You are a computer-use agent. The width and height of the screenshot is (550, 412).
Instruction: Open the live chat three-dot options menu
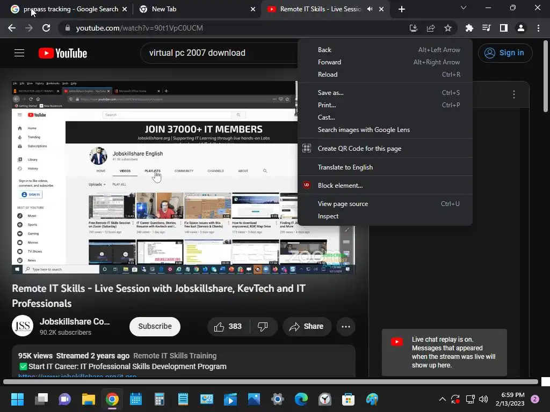pos(514,94)
